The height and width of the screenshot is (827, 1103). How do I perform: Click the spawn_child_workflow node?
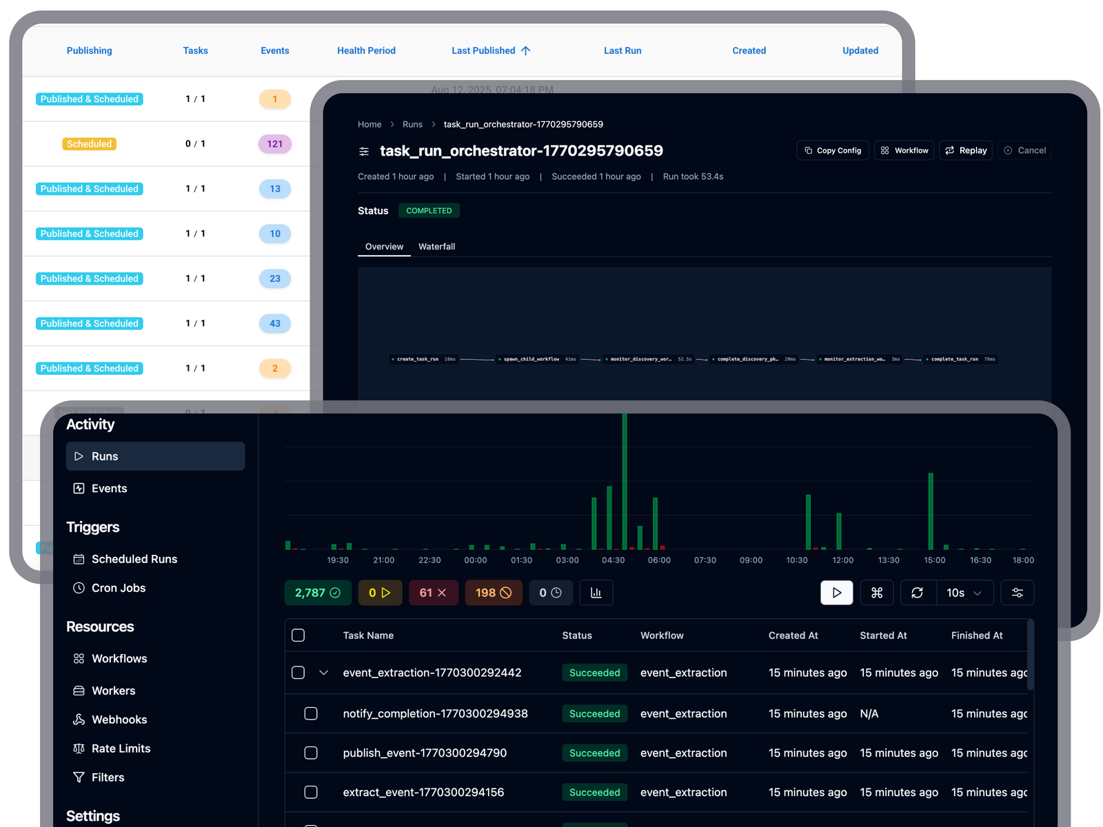(x=537, y=359)
